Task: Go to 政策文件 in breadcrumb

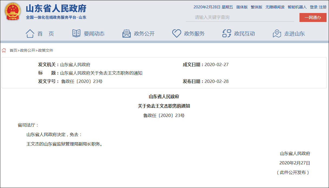Action: point(45,50)
